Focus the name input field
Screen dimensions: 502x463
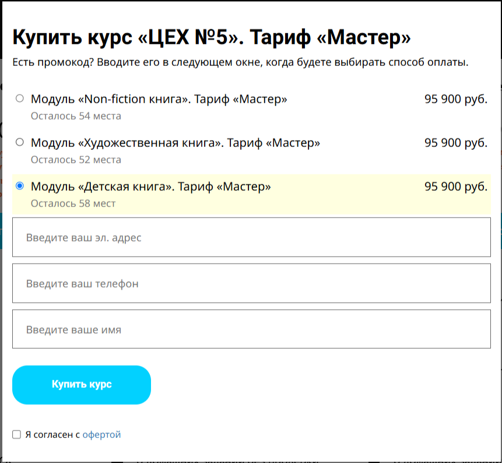coord(251,329)
